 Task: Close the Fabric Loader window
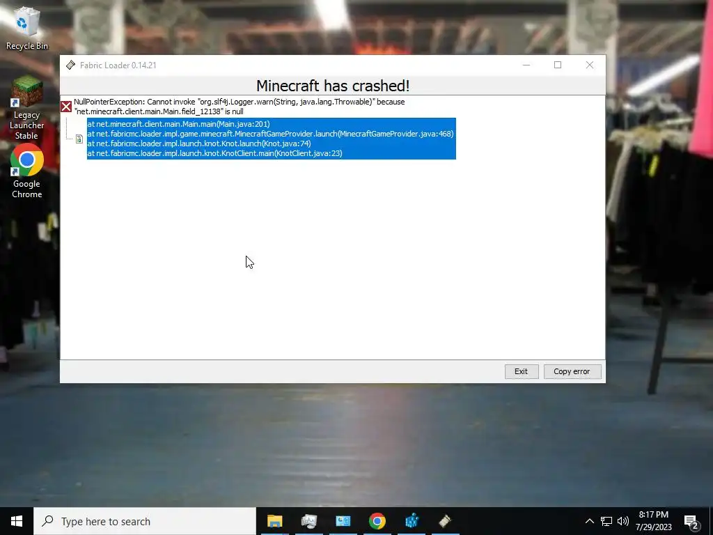589,65
